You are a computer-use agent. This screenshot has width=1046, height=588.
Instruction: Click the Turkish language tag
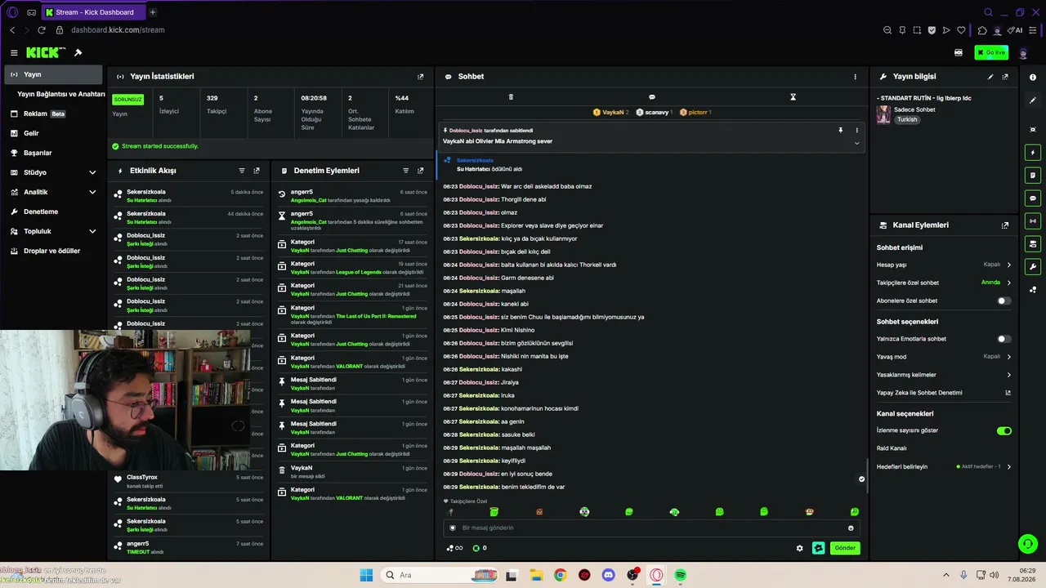[x=907, y=119]
